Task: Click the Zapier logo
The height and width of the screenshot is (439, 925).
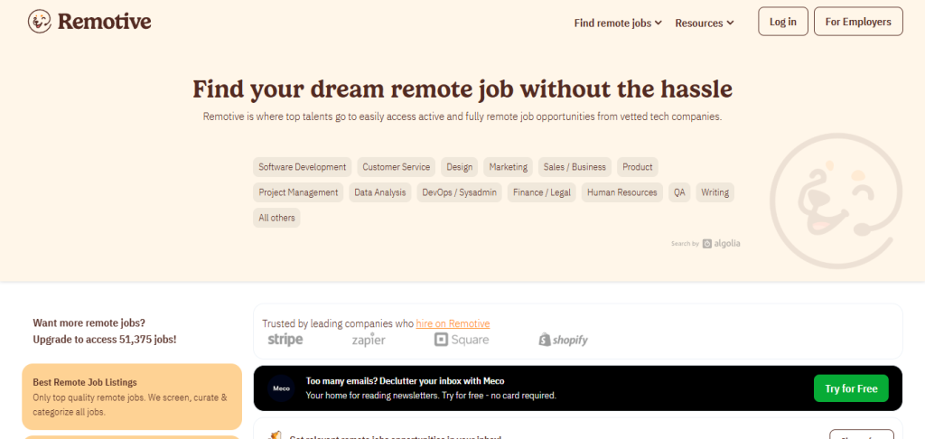Action: coord(369,340)
